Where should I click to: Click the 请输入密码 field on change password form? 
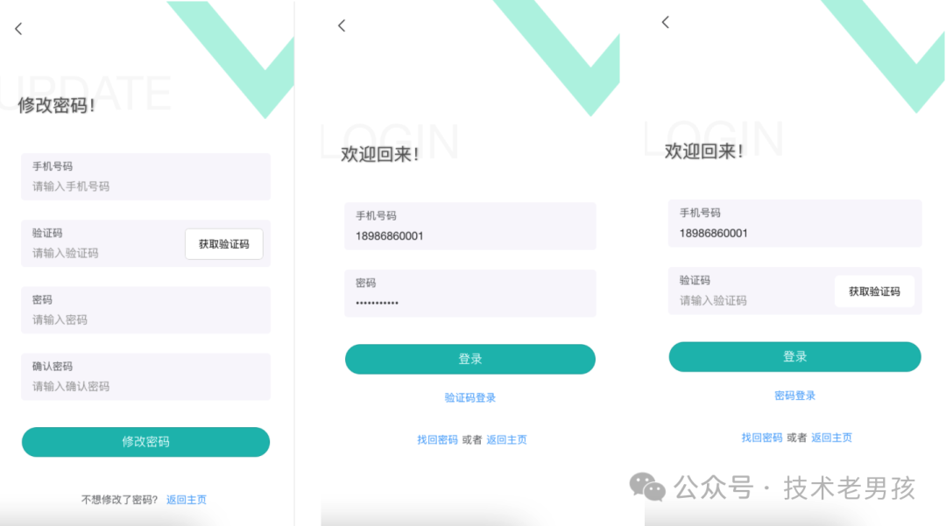145,310
